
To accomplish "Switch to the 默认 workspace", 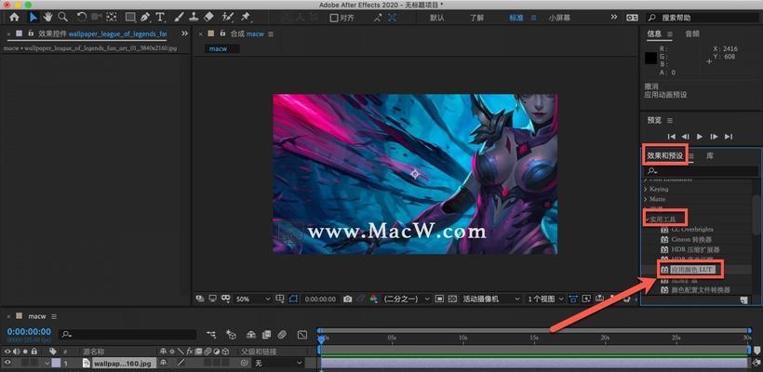I will (437, 18).
